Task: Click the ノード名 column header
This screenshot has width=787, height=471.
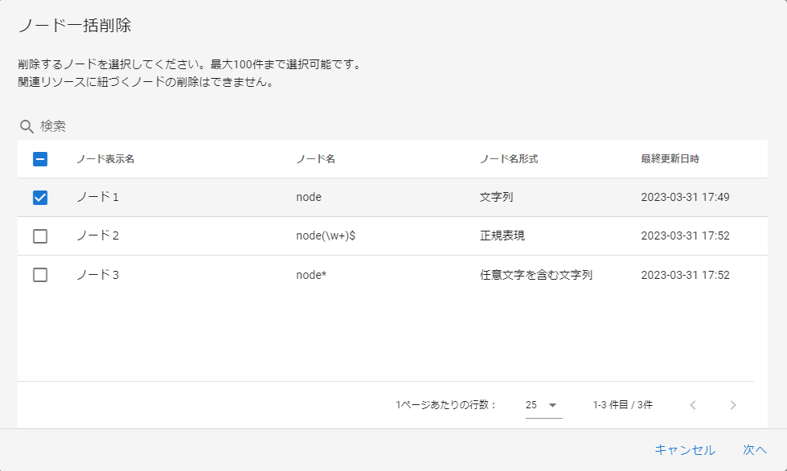Action: point(315,159)
